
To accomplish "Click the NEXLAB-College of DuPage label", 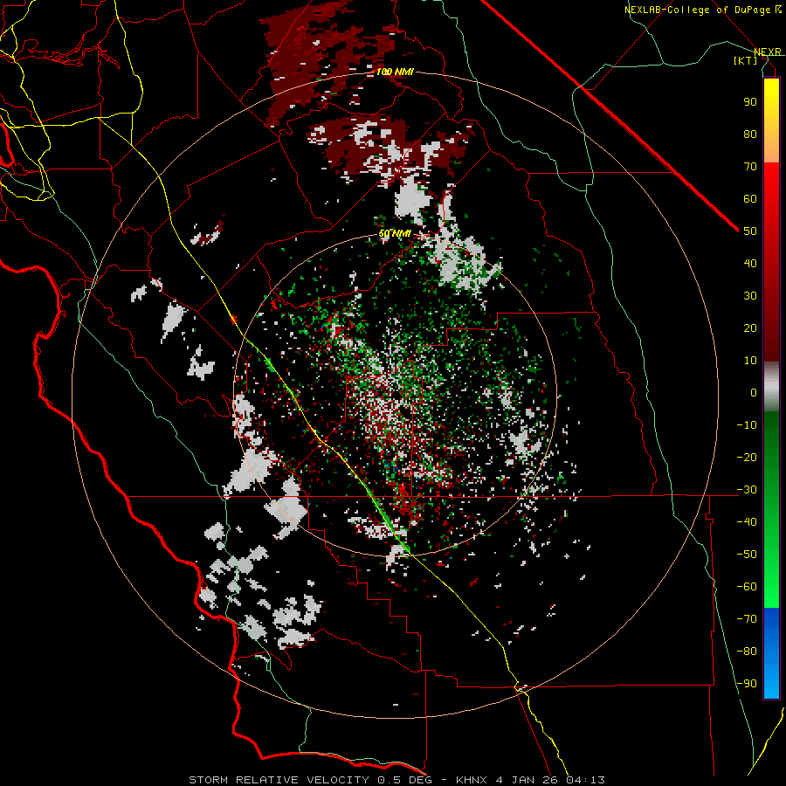I will (703, 10).
